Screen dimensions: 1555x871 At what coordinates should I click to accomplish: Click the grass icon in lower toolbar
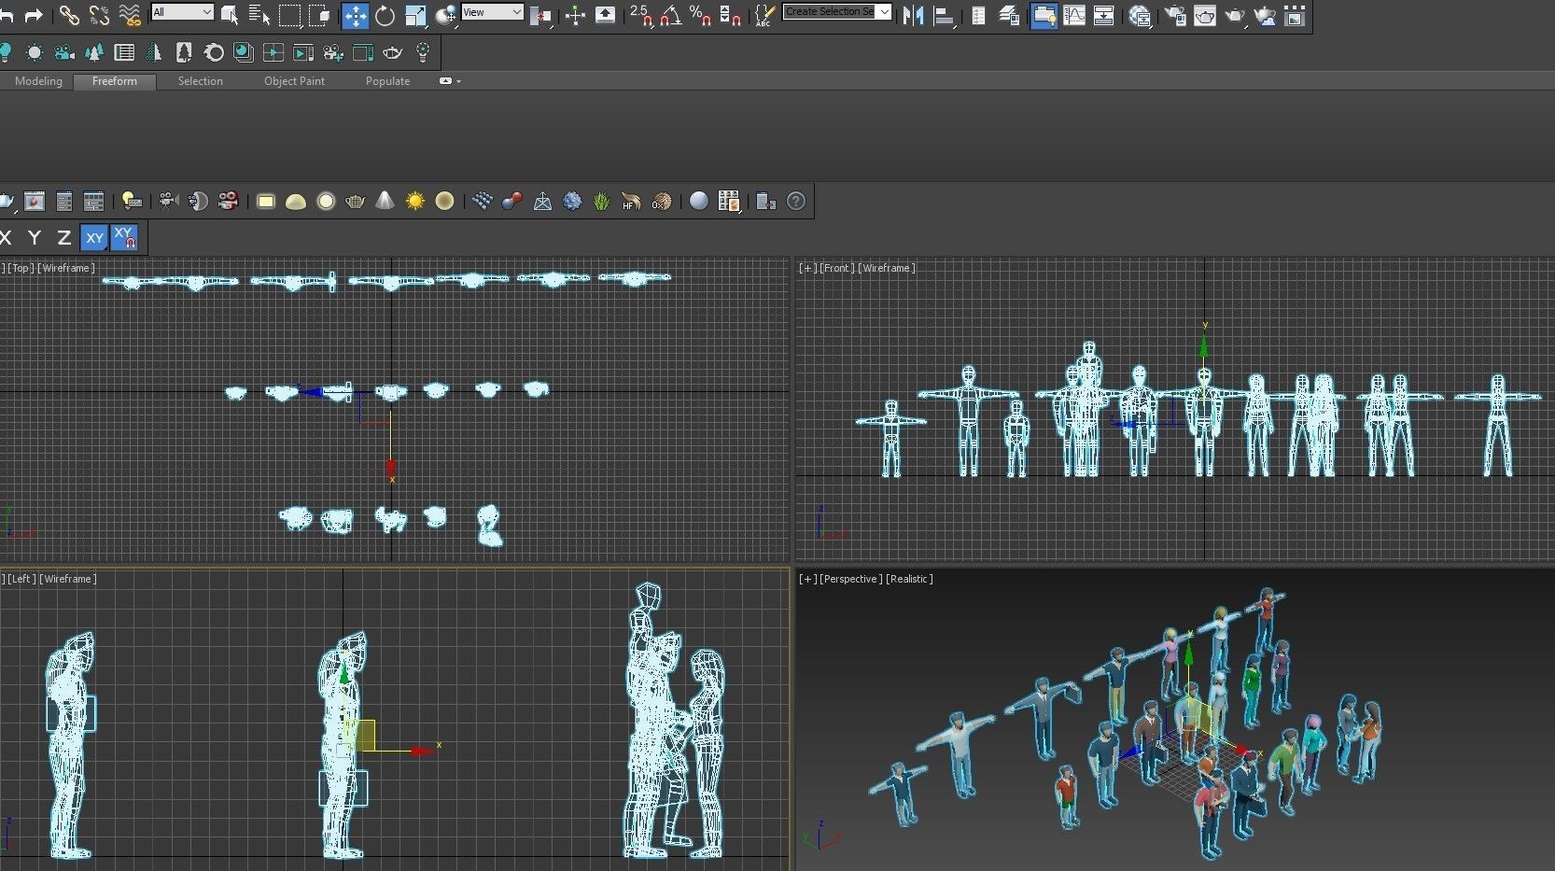coord(601,201)
